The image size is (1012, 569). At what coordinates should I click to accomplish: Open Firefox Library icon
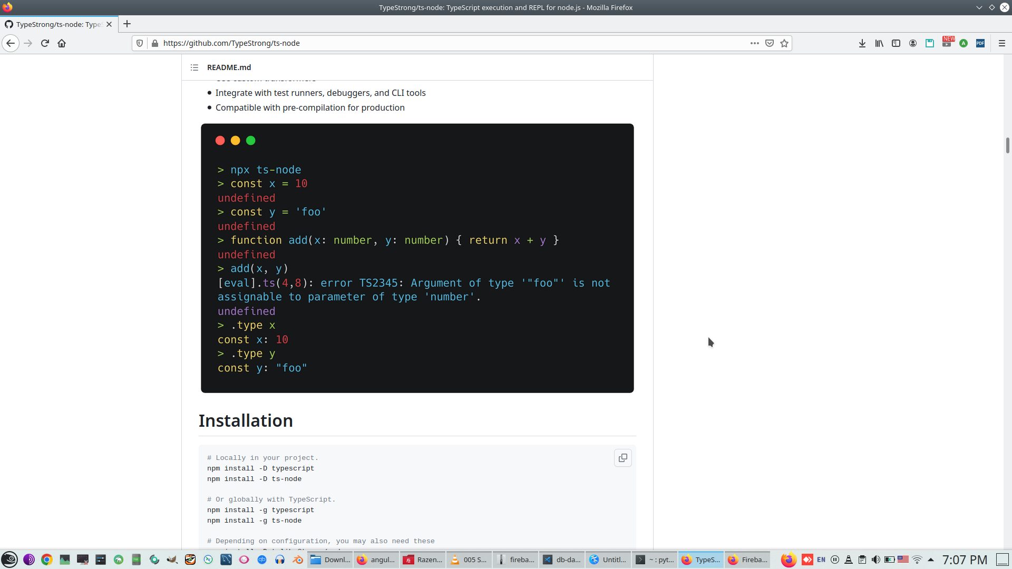coord(879,43)
